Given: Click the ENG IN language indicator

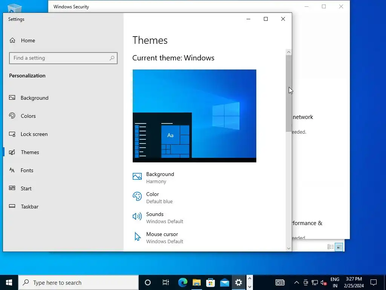Looking at the screenshot, I should (x=335, y=282).
